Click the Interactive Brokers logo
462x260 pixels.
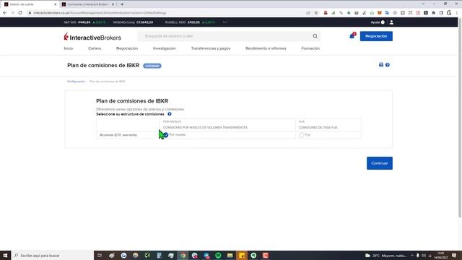click(92, 37)
